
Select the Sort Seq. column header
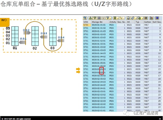[x=157, y=22]
